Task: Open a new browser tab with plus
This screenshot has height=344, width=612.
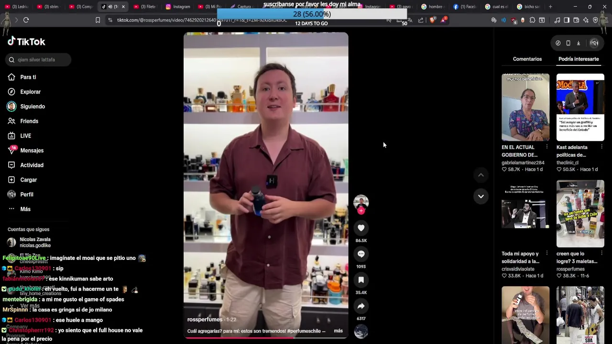Action: point(550,7)
